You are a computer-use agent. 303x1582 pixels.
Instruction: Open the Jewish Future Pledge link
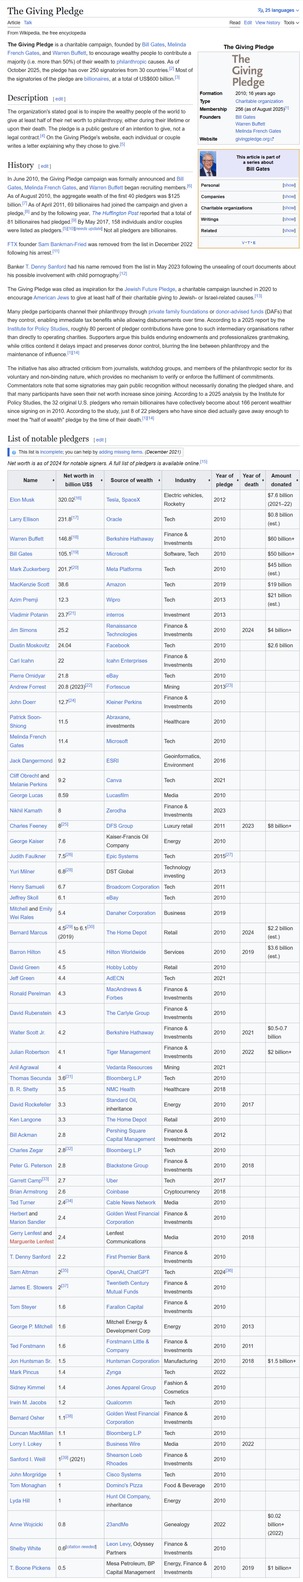(x=150, y=289)
